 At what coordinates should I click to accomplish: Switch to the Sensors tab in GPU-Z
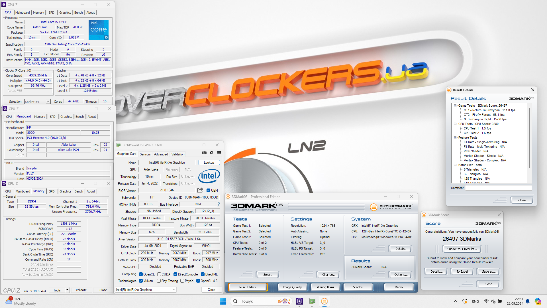pos(145,154)
